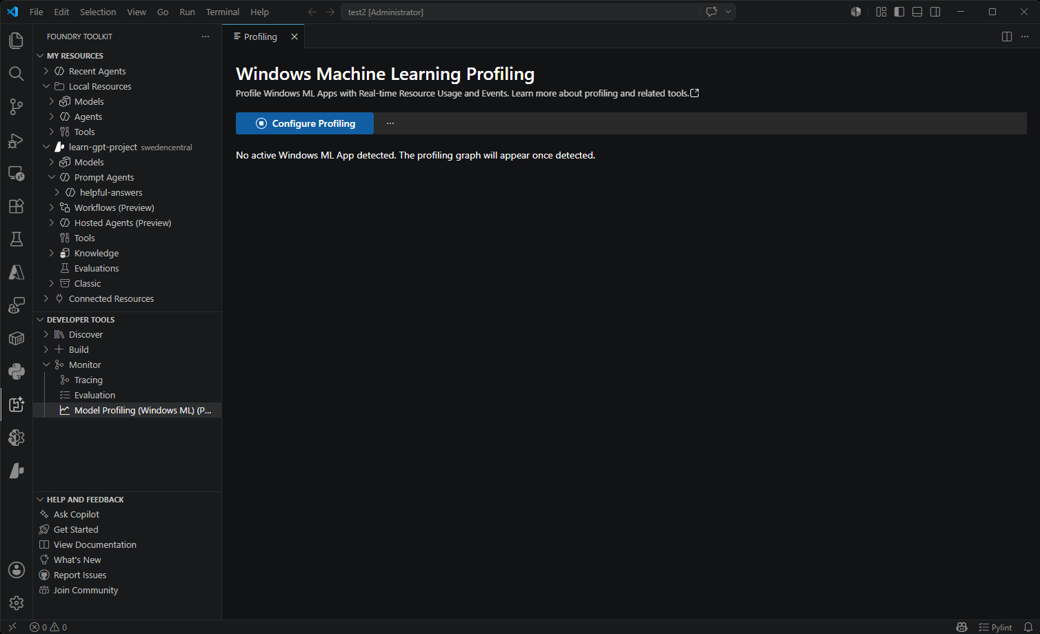Select the Foundry Toolkit activity bar icon
This screenshot has height=634, width=1040.
[16, 405]
